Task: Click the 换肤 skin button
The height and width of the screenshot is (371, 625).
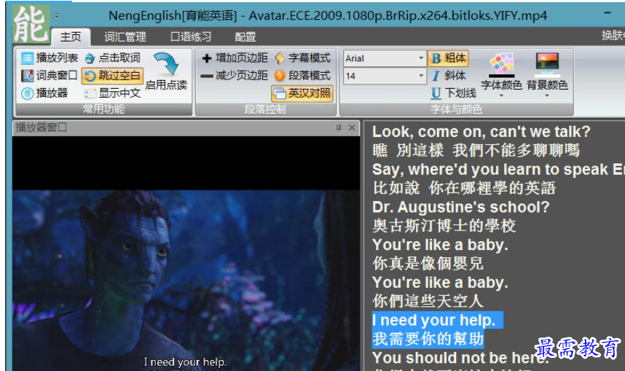Action: [x=613, y=36]
